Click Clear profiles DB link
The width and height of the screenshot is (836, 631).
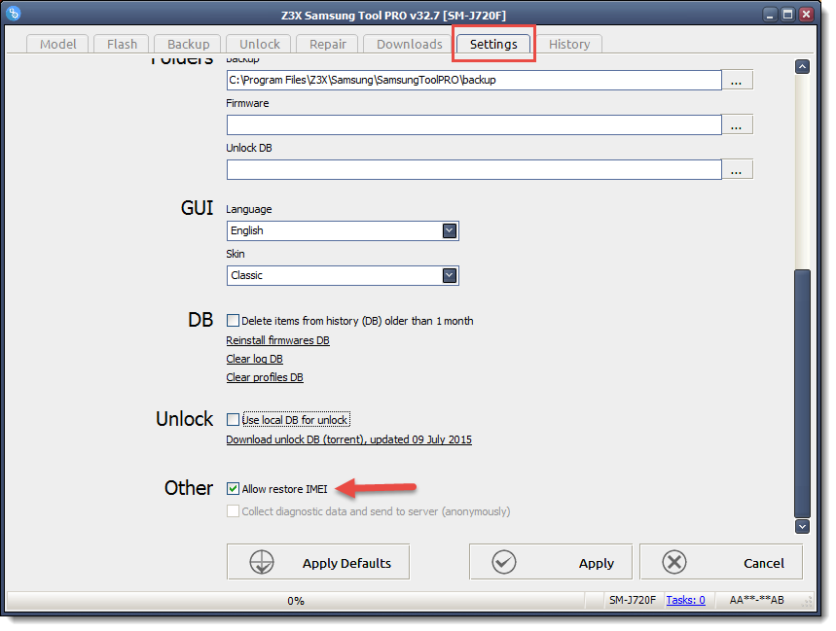[265, 377]
